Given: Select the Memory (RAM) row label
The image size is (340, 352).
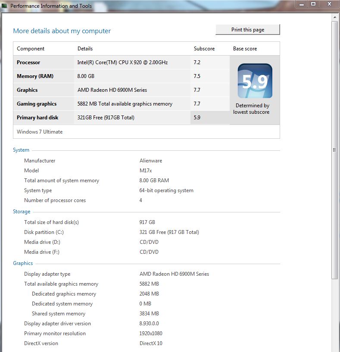Looking at the screenshot, I should [35, 76].
